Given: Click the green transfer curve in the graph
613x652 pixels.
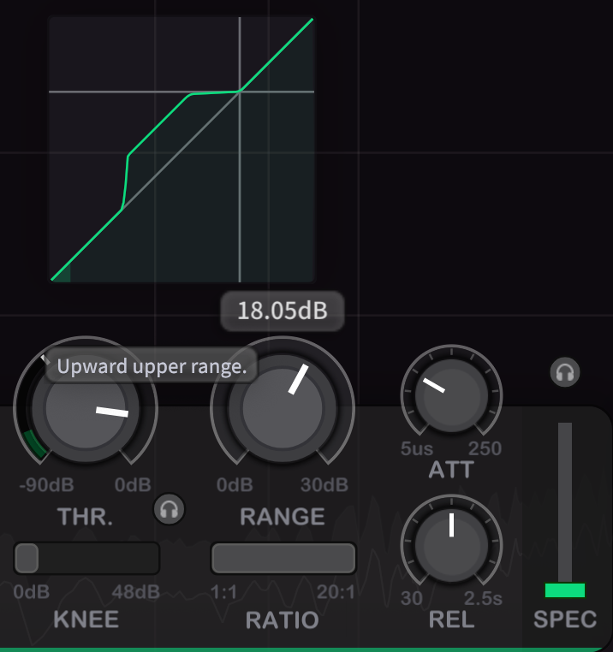Looking at the screenshot, I should (158, 124).
